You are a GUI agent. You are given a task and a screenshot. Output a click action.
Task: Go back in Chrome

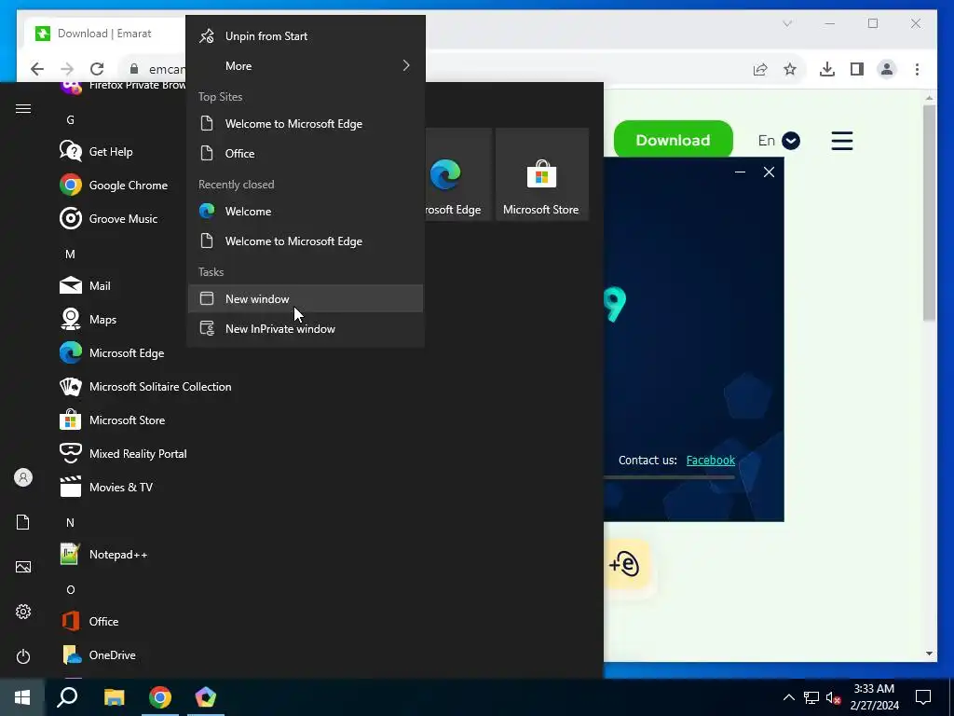[37, 69]
